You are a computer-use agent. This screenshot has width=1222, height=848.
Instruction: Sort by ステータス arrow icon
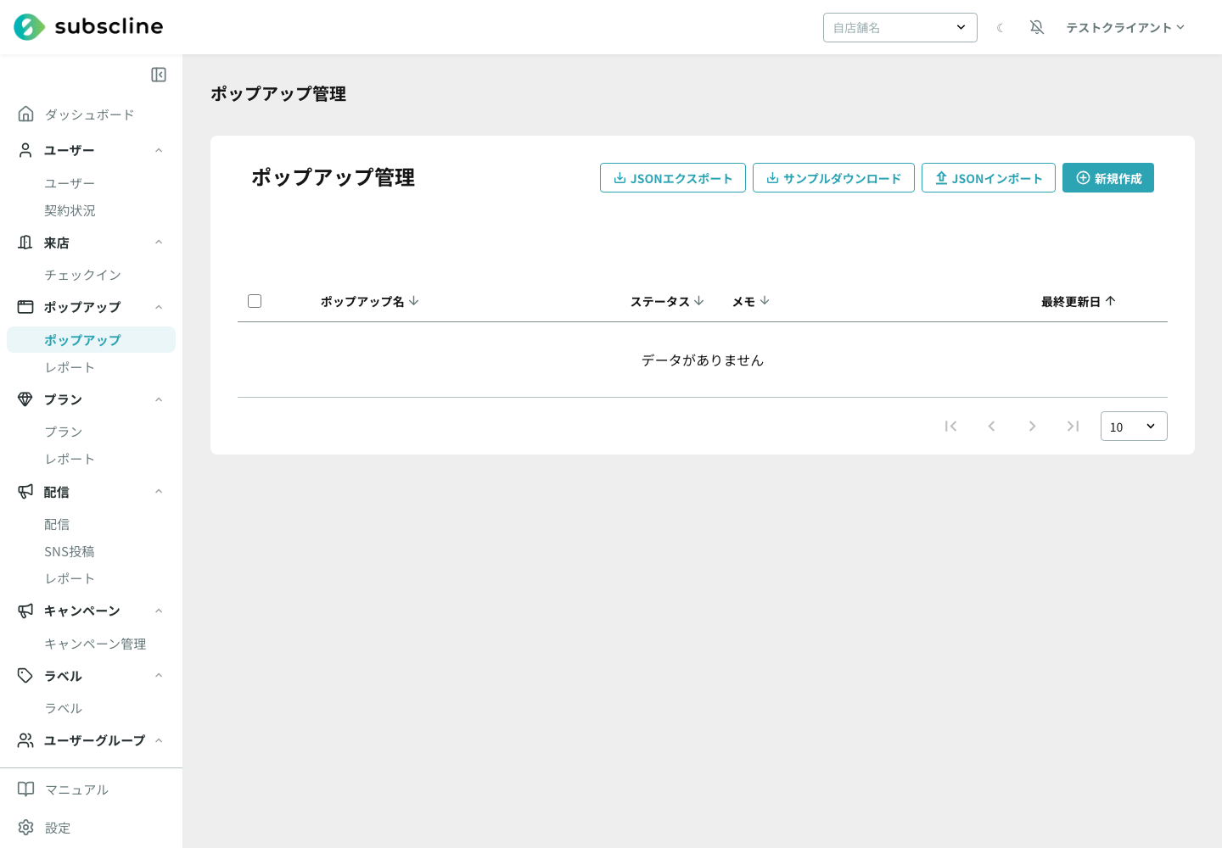[x=699, y=301]
